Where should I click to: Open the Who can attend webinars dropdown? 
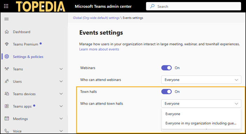pos(201,80)
